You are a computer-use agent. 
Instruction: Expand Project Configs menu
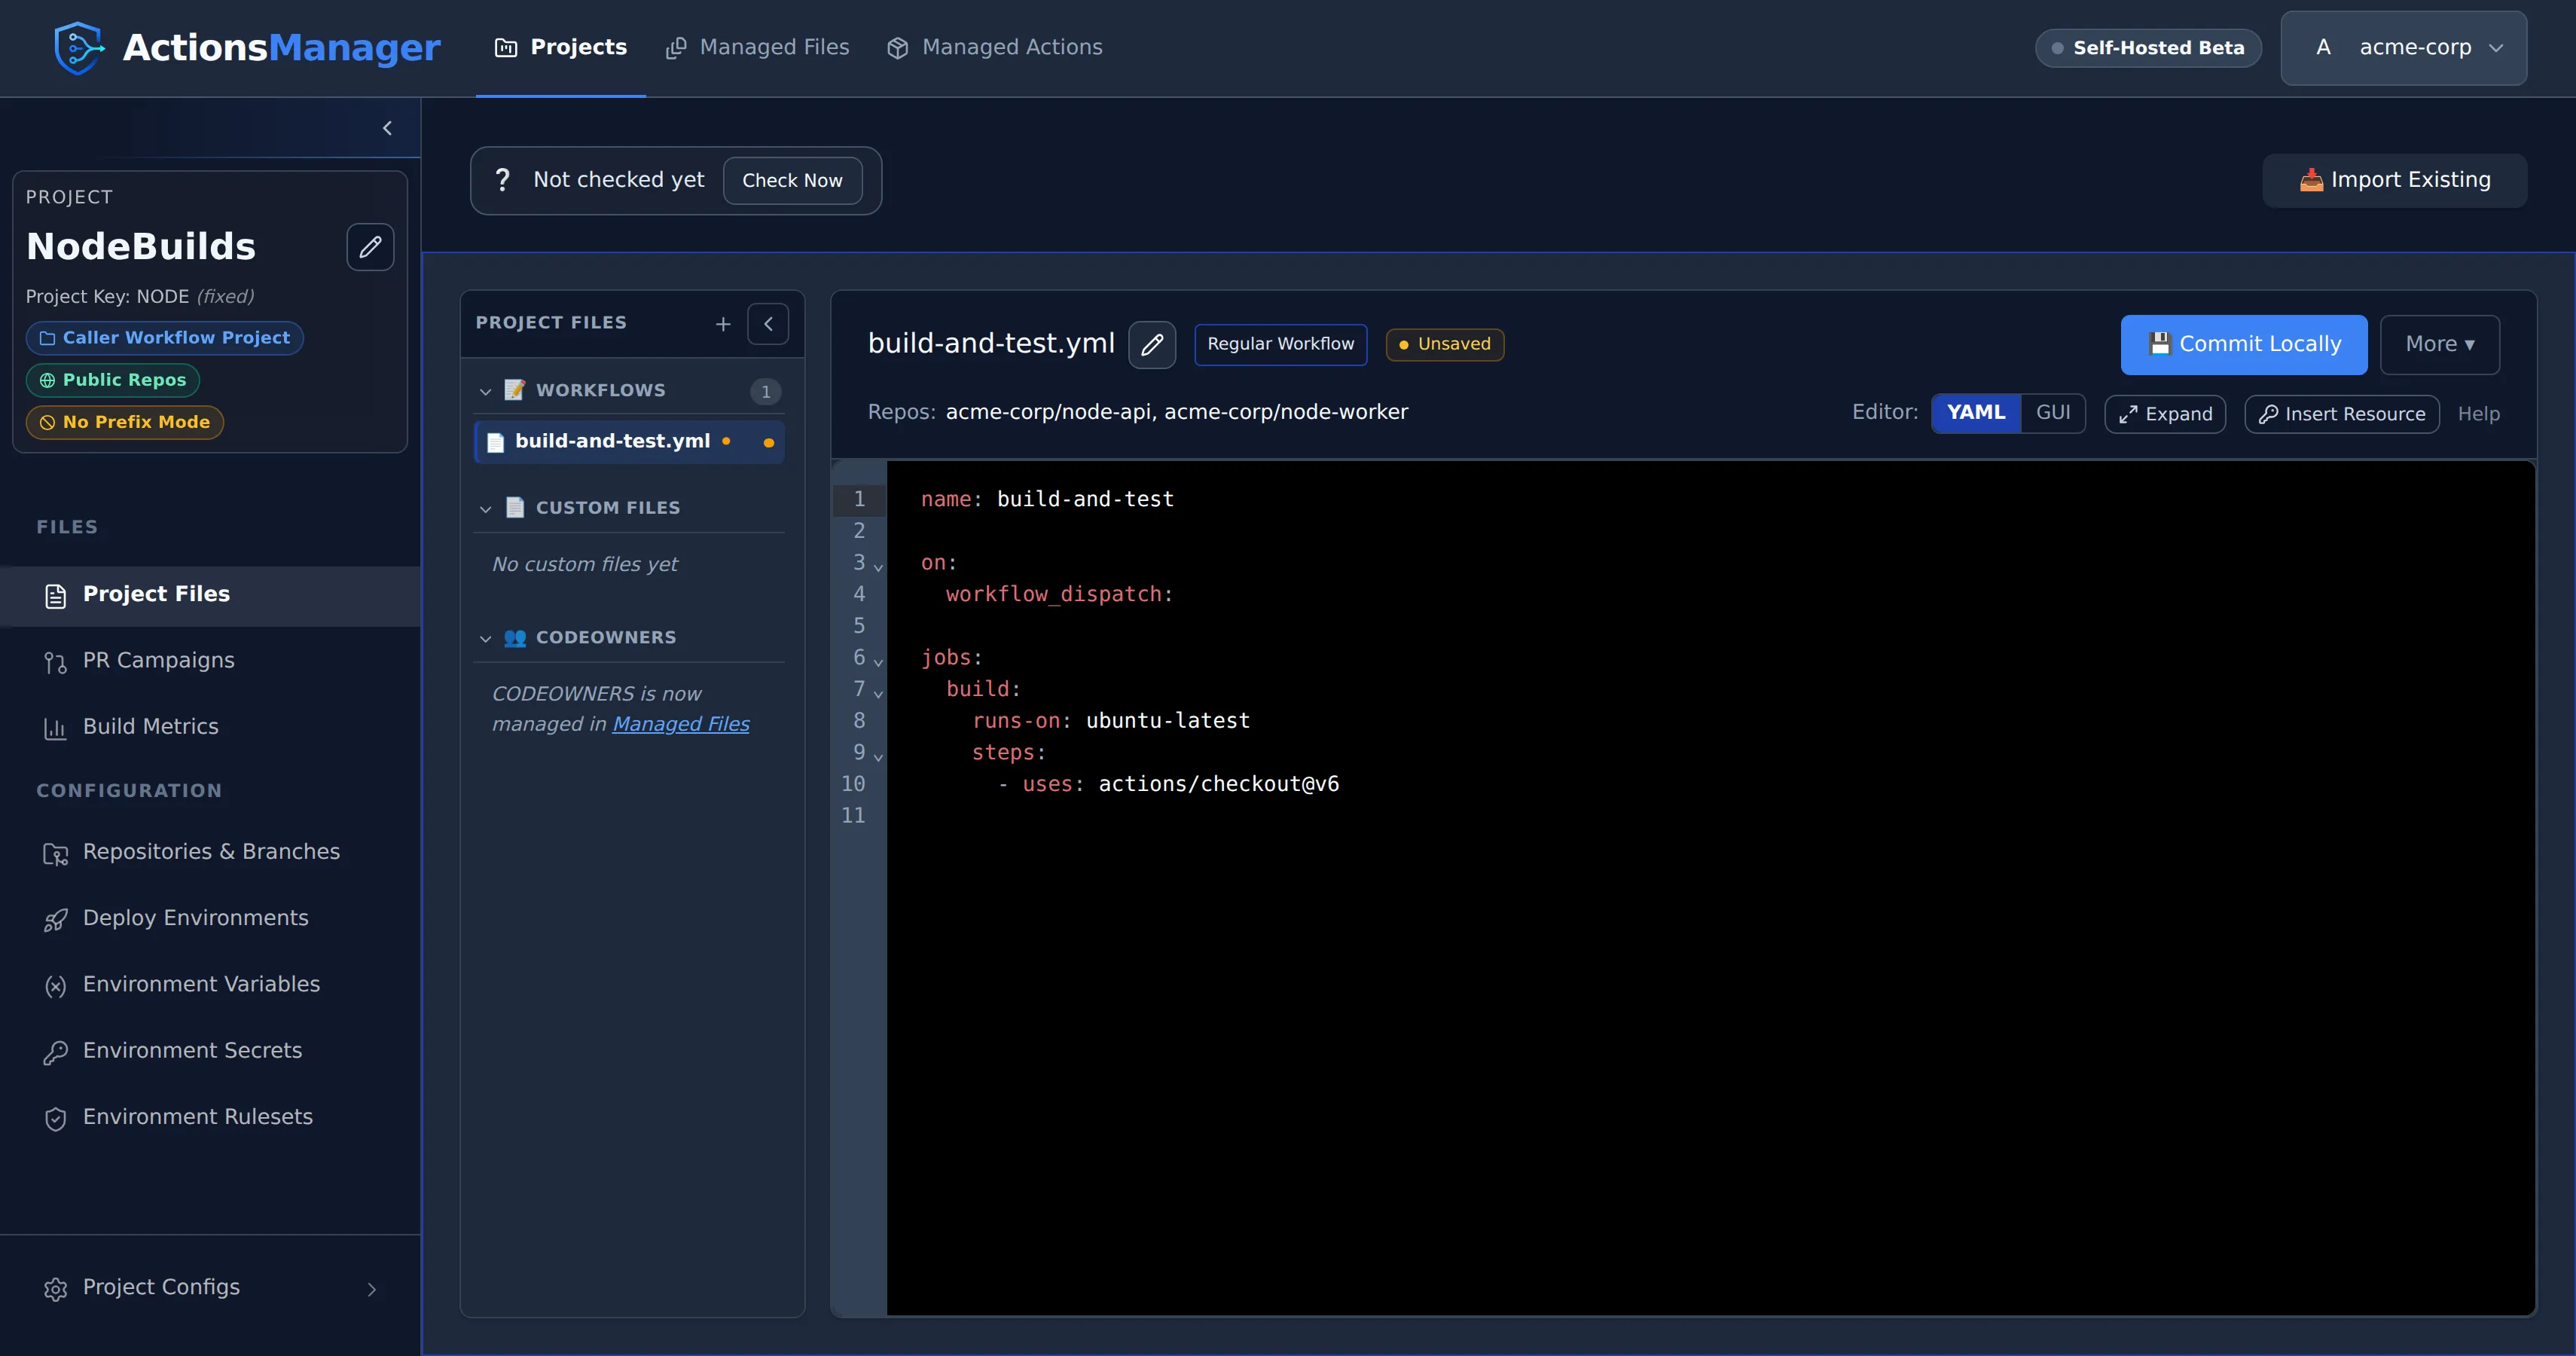pyautogui.click(x=210, y=1288)
